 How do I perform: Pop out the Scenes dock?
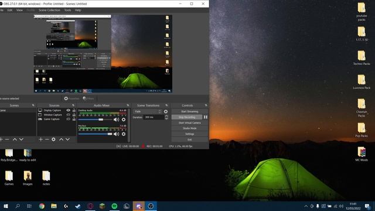coord(33,105)
